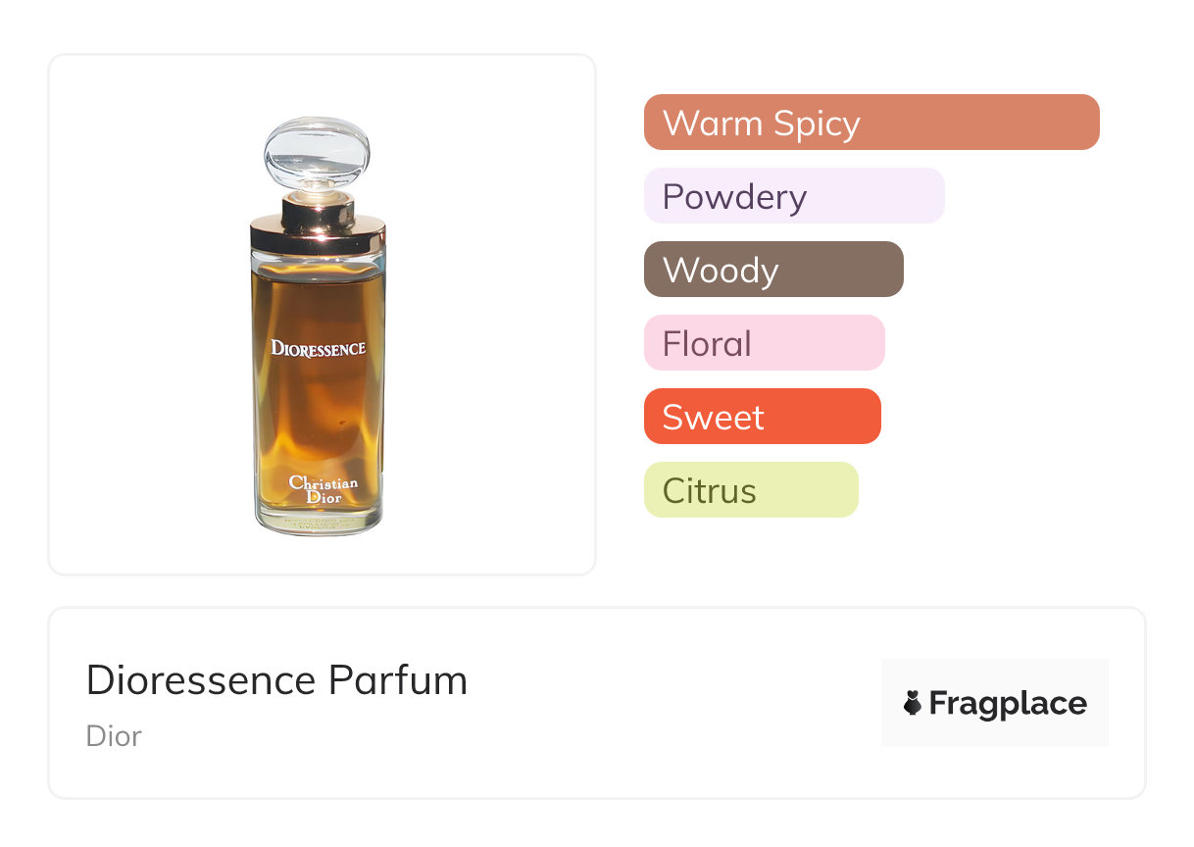Select the Powdery accord bar
Image resolution: width=1194 pixels, height=847 pixels.
[793, 196]
